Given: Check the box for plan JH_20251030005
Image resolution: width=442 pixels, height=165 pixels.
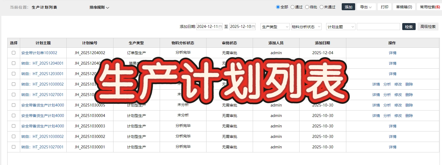Looking at the screenshot, I should pyautogui.click(x=14, y=105).
